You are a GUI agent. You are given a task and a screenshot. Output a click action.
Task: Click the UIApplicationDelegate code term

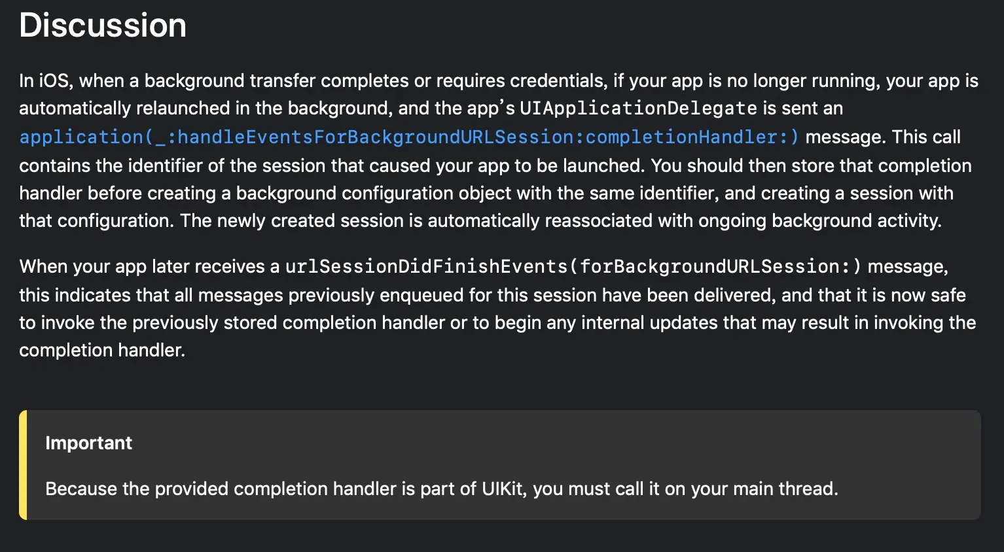coord(638,109)
